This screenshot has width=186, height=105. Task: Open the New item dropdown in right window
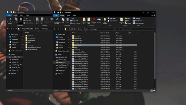[x=112, y=18]
